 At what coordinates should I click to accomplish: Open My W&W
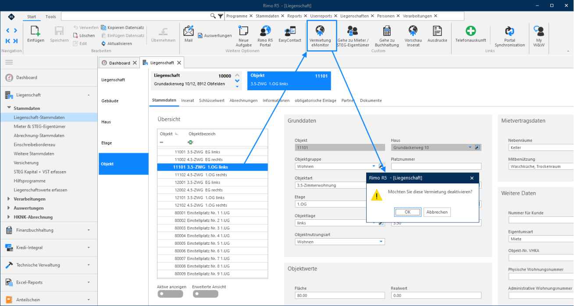539,36
